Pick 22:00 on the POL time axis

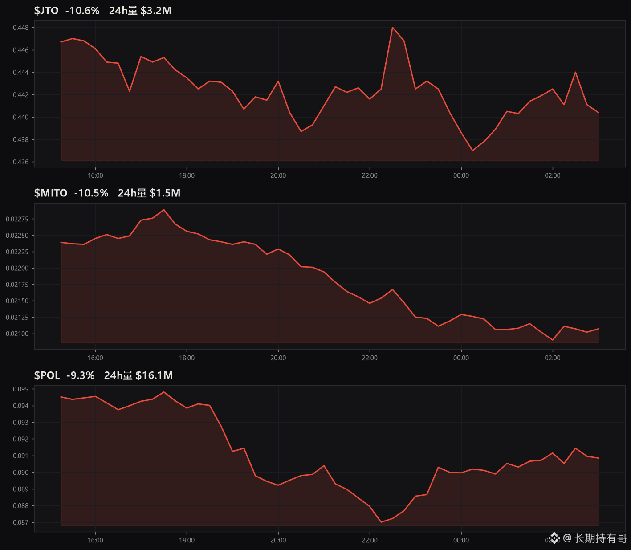[x=370, y=540]
